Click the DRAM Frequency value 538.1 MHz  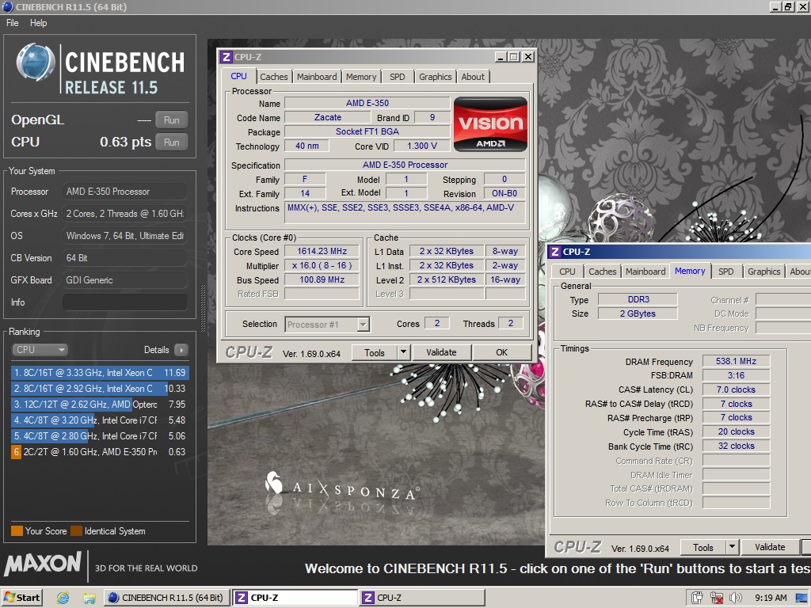click(736, 361)
